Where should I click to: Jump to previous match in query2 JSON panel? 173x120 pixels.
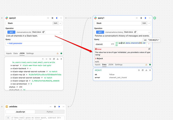(43, 59)
